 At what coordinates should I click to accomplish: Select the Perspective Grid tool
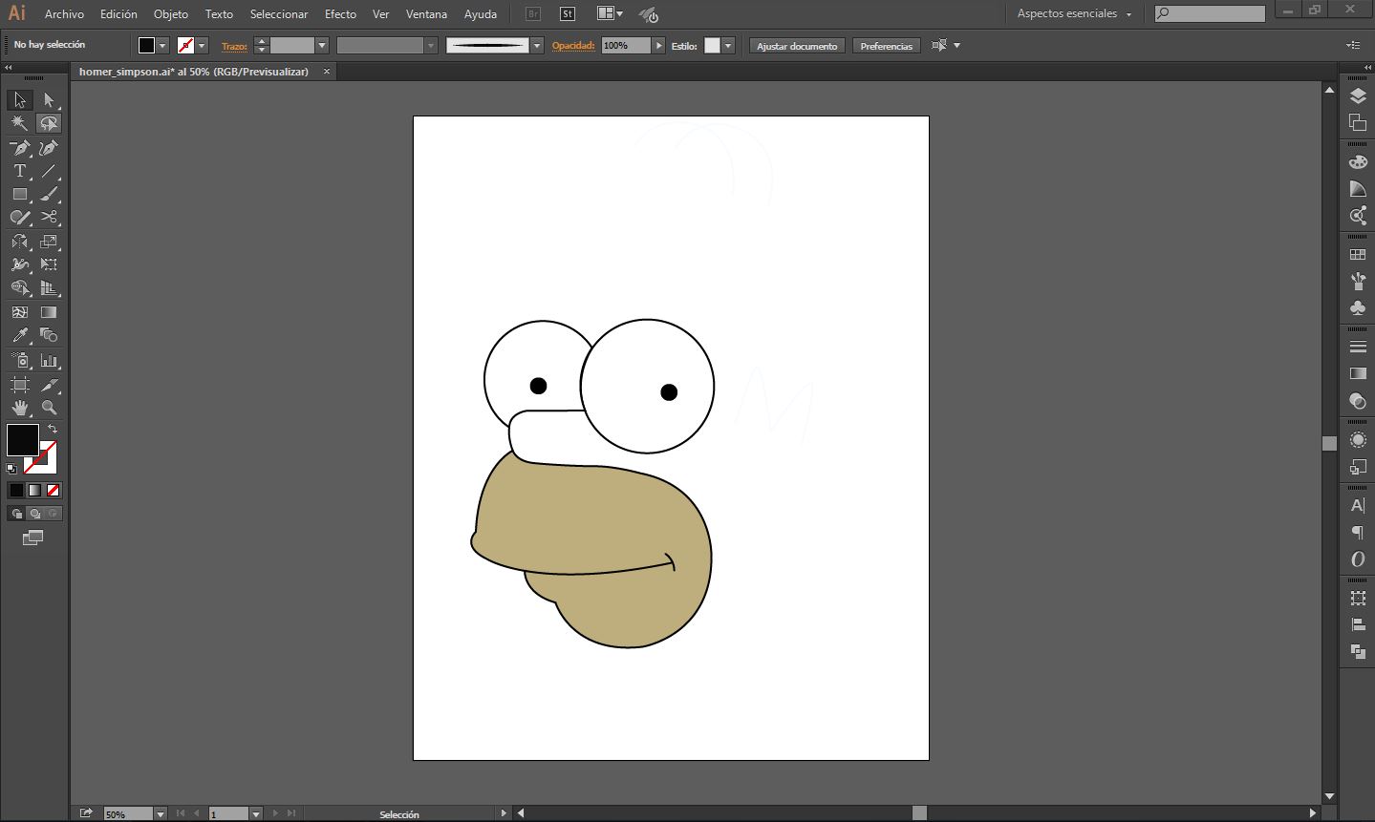(x=49, y=287)
